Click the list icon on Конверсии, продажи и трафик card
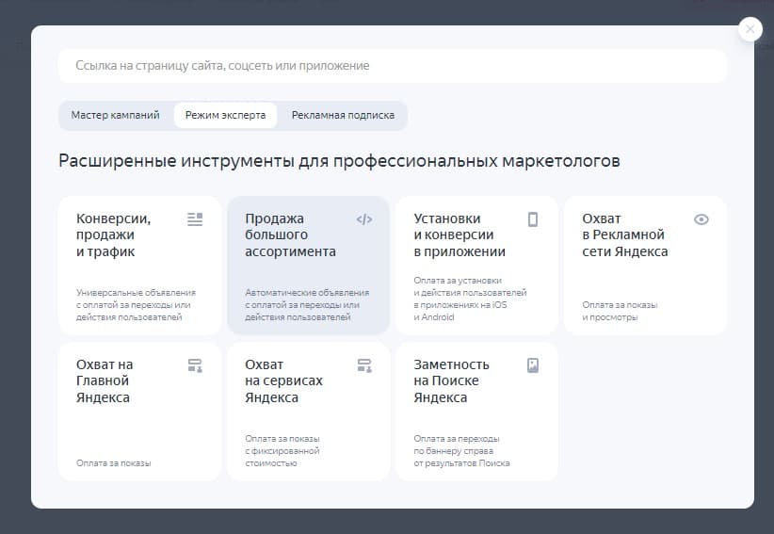Screen dimensions: 774x534 coord(195,219)
